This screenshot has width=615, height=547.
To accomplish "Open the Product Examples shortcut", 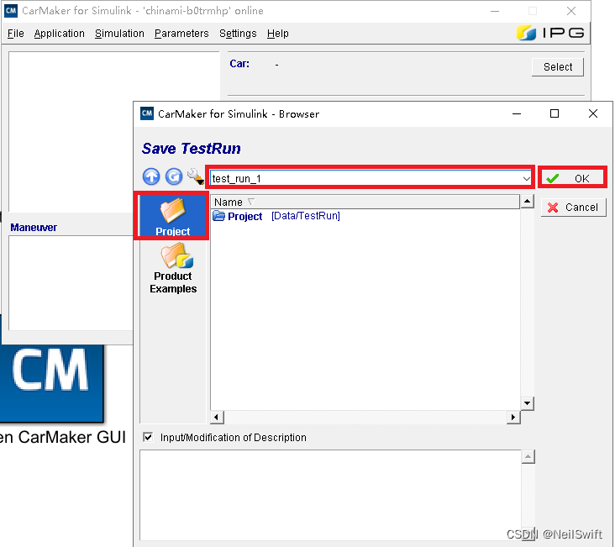I will point(173,268).
